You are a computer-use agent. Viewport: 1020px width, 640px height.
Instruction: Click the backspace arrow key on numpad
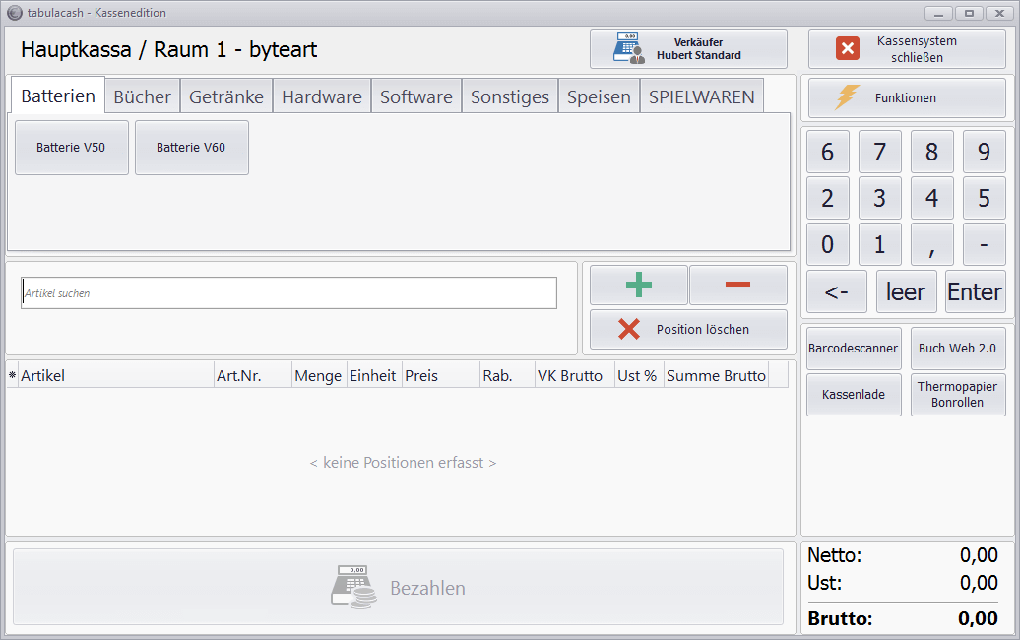[837, 292]
